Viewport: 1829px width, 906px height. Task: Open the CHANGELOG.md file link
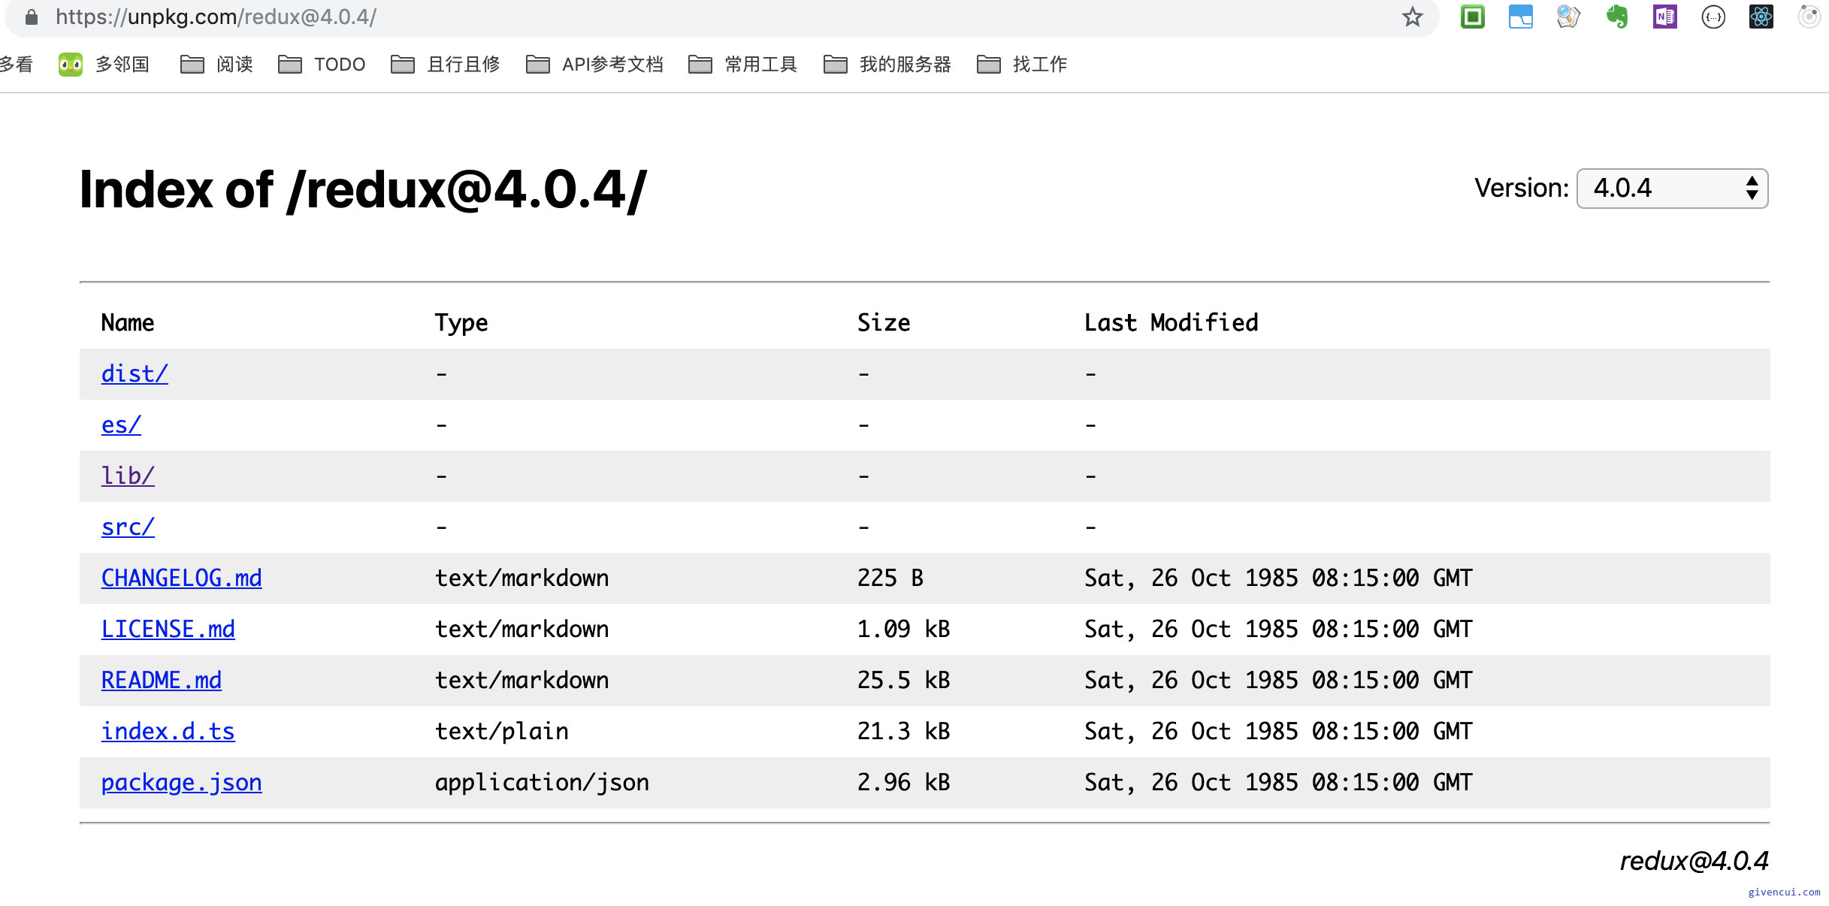point(181,578)
